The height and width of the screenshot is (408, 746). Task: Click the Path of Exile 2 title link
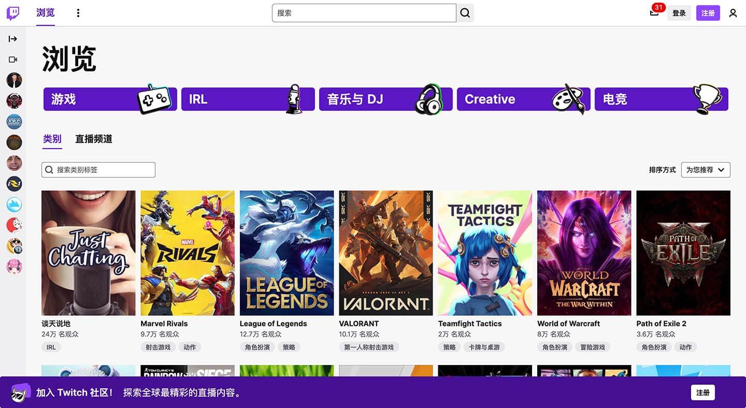[x=662, y=324]
